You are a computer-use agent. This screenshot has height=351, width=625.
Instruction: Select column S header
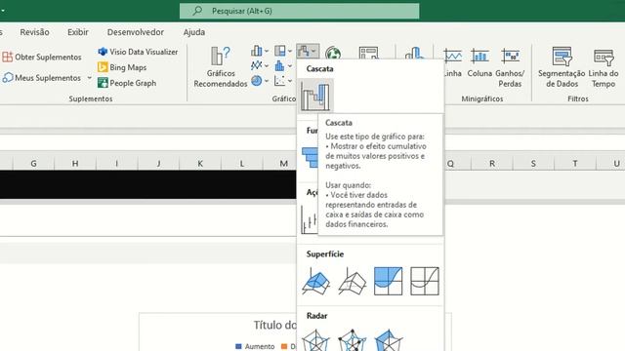tap(533, 163)
